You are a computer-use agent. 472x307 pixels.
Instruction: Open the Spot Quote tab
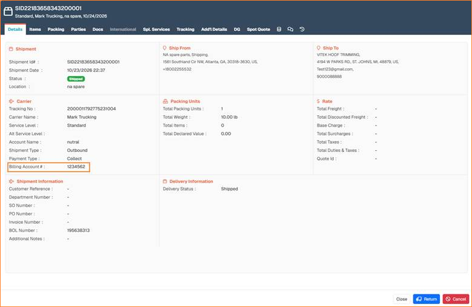coord(258,30)
